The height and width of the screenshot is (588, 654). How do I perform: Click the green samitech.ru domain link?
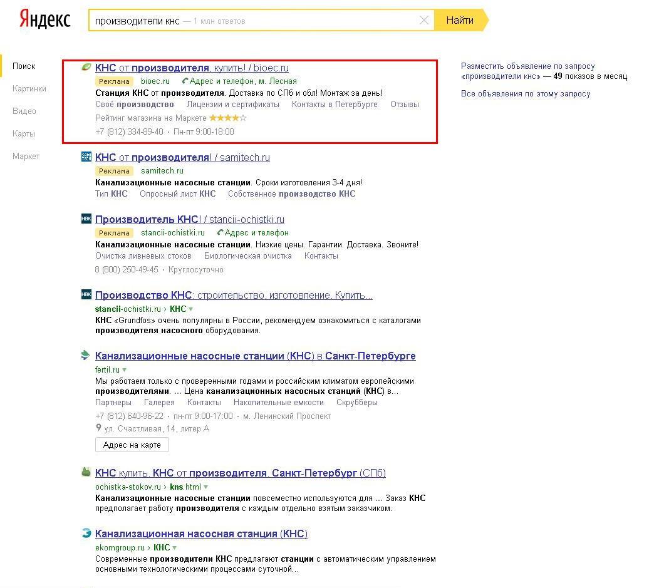tap(162, 170)
